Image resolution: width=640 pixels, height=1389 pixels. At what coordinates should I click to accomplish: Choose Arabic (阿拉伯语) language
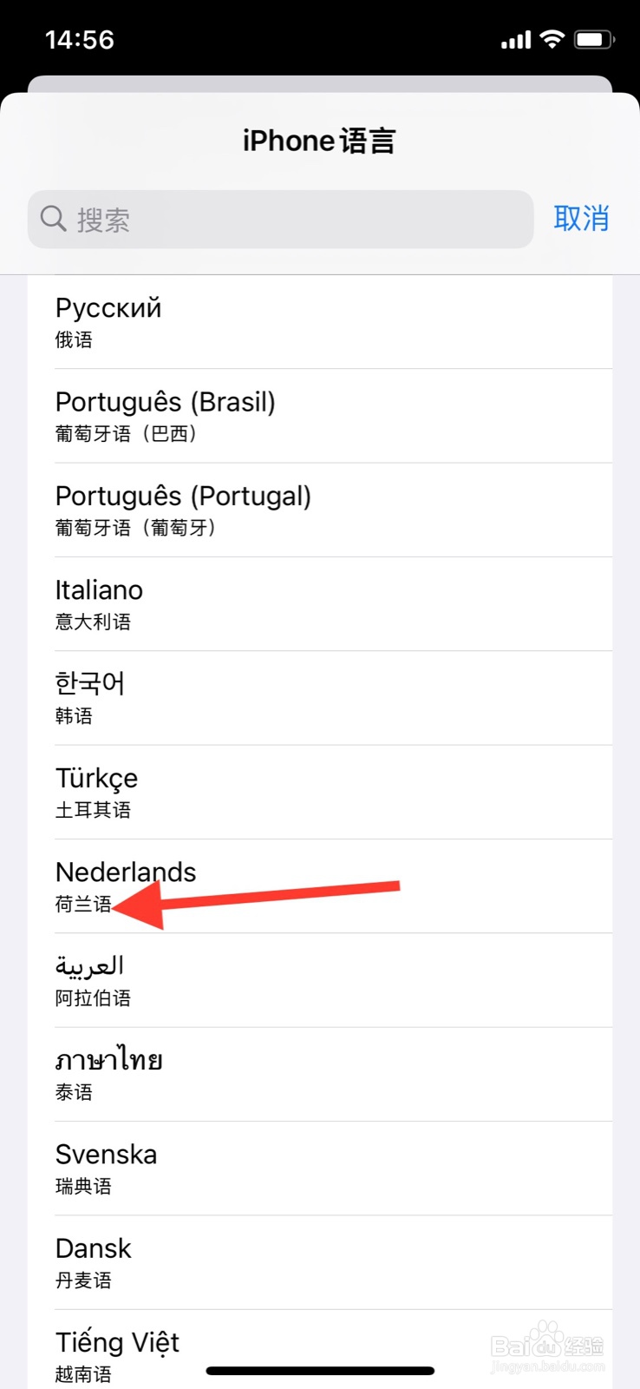320,980
